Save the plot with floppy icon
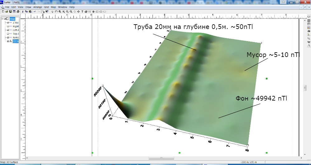The height and width of the screenshot is (165, 311). pyautogui.click(x=11, y=12)
